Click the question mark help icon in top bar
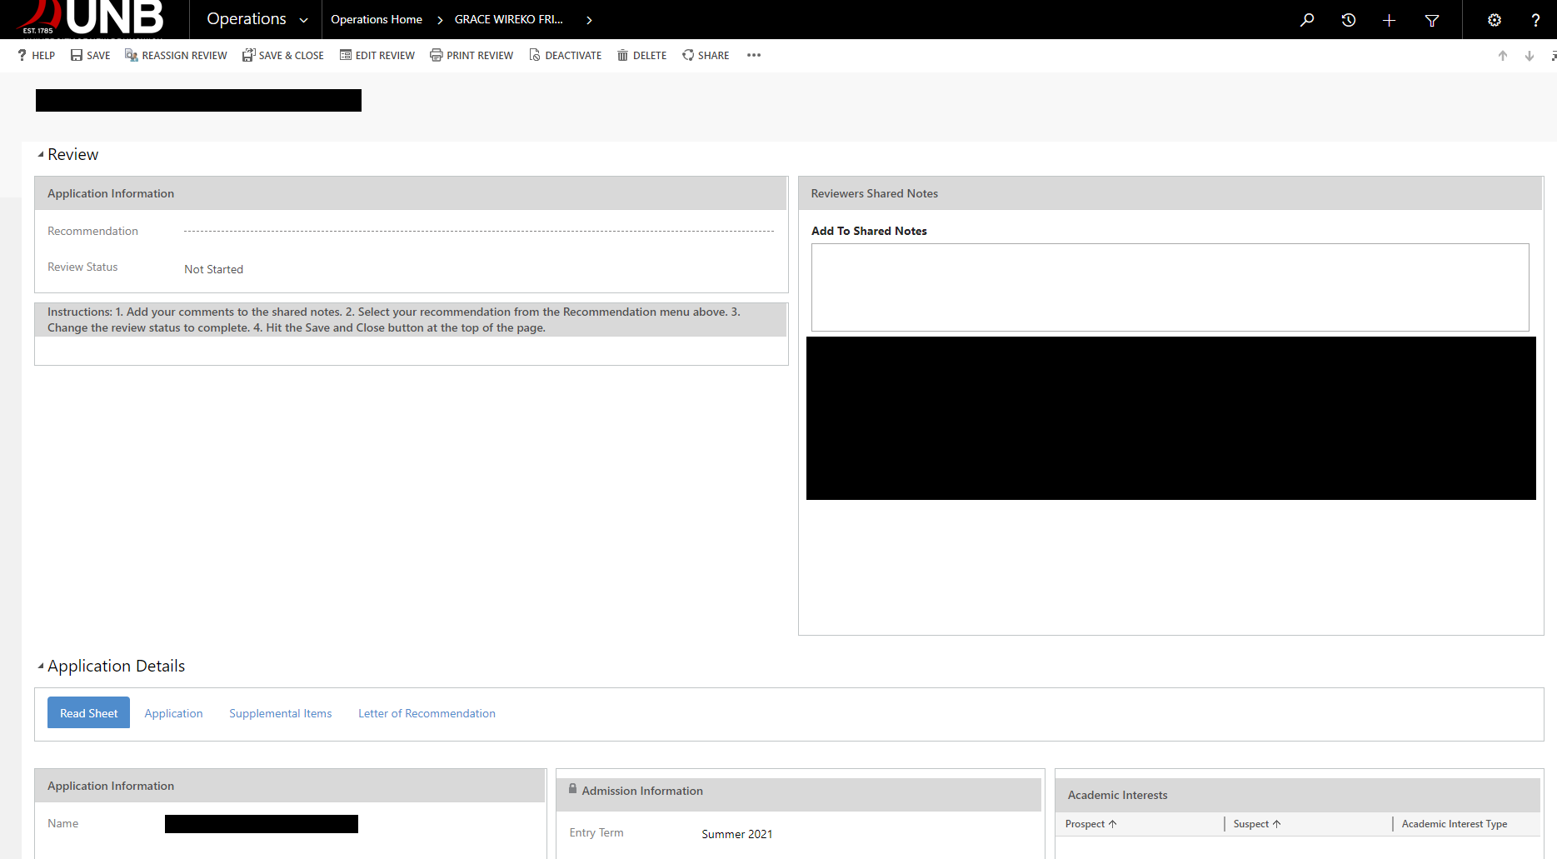 point(1535,20)
